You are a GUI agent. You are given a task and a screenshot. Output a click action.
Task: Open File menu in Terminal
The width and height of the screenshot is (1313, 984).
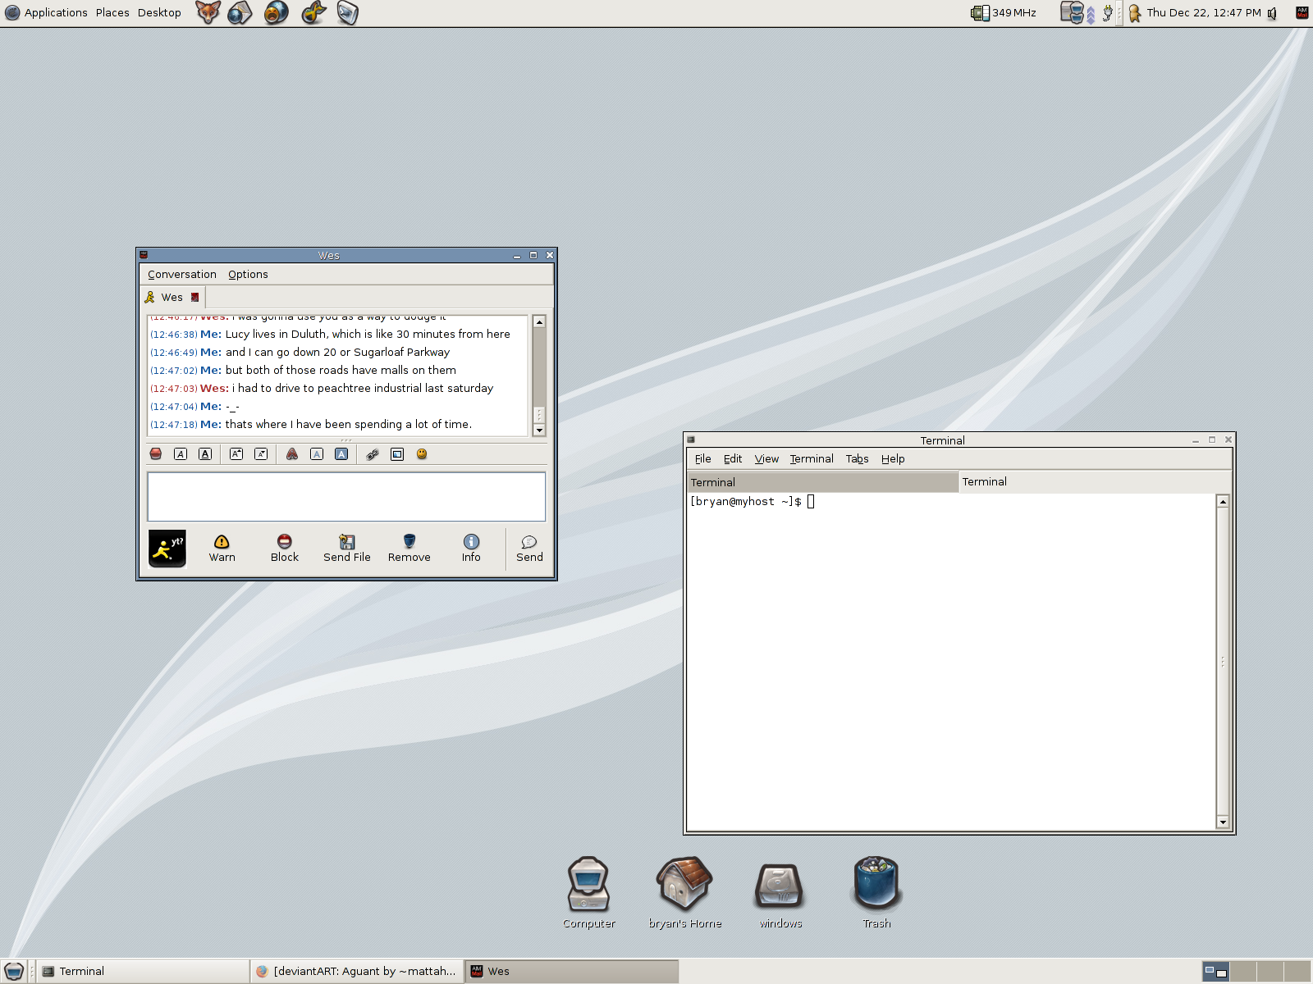703,459
